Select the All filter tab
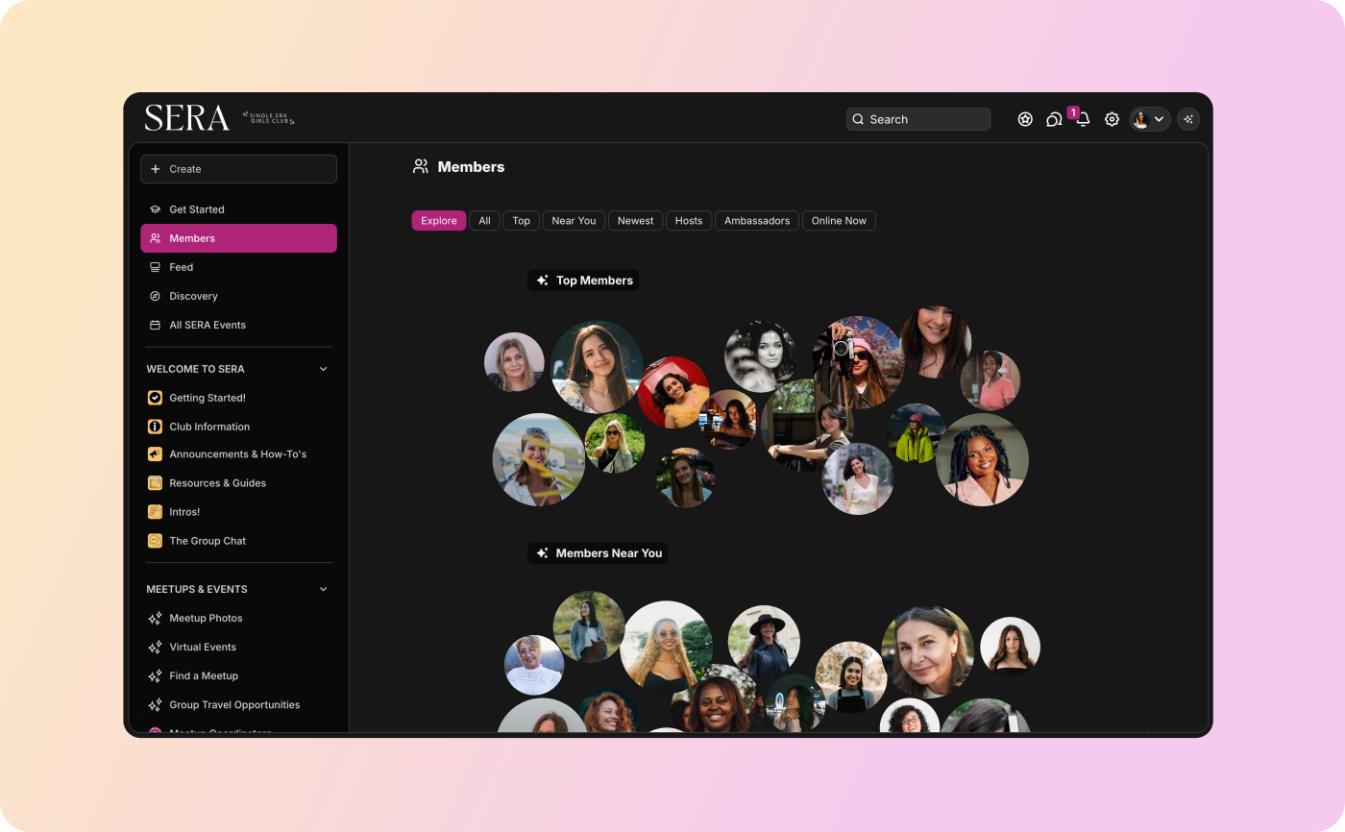The image size is (1345, 832). click(x=484, y=221)
